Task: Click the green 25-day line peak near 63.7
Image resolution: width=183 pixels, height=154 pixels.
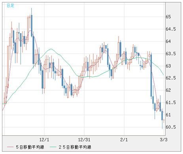Action: (51, 49)
